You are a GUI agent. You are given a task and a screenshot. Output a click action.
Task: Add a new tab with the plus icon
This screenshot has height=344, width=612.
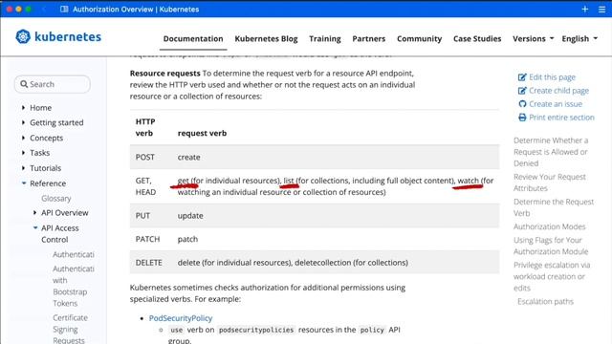[584, 9]
